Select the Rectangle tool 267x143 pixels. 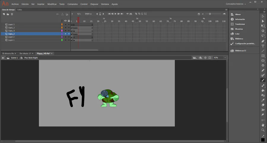click(263, 56)
